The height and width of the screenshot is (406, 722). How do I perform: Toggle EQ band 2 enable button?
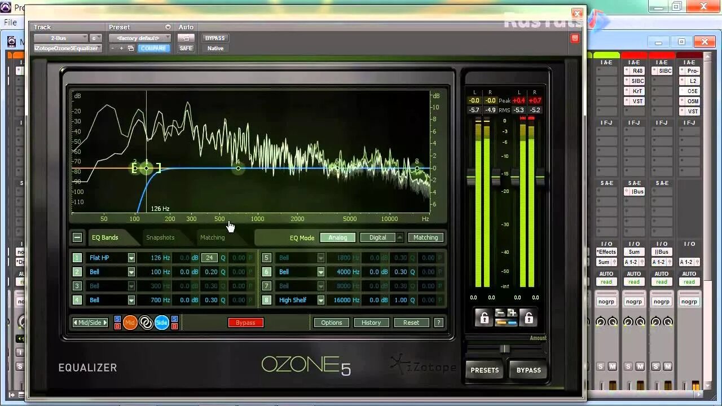77,272
